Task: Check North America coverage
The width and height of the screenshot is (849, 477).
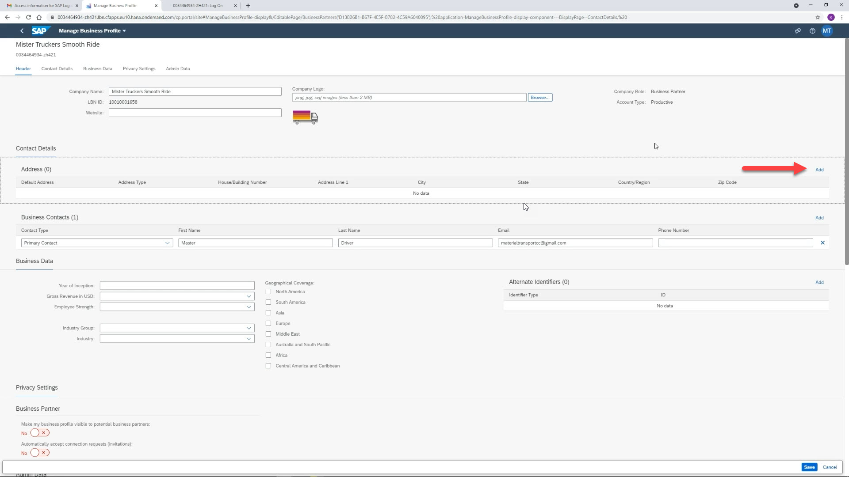Action: point(268,291)
